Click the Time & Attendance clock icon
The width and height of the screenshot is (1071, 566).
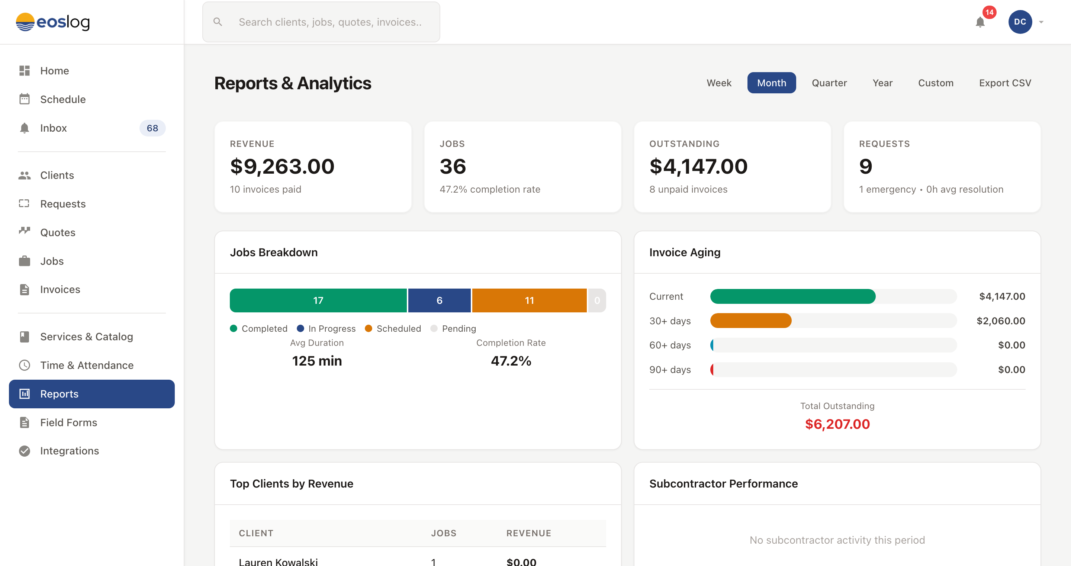[x=25, y=365]
